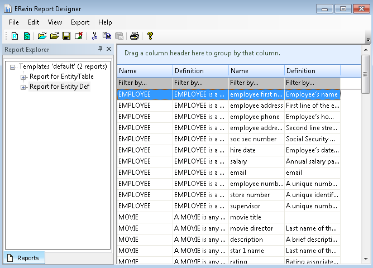Open Help via yellow question mark icon
373x268 pixels.
(x=150, y=36)
